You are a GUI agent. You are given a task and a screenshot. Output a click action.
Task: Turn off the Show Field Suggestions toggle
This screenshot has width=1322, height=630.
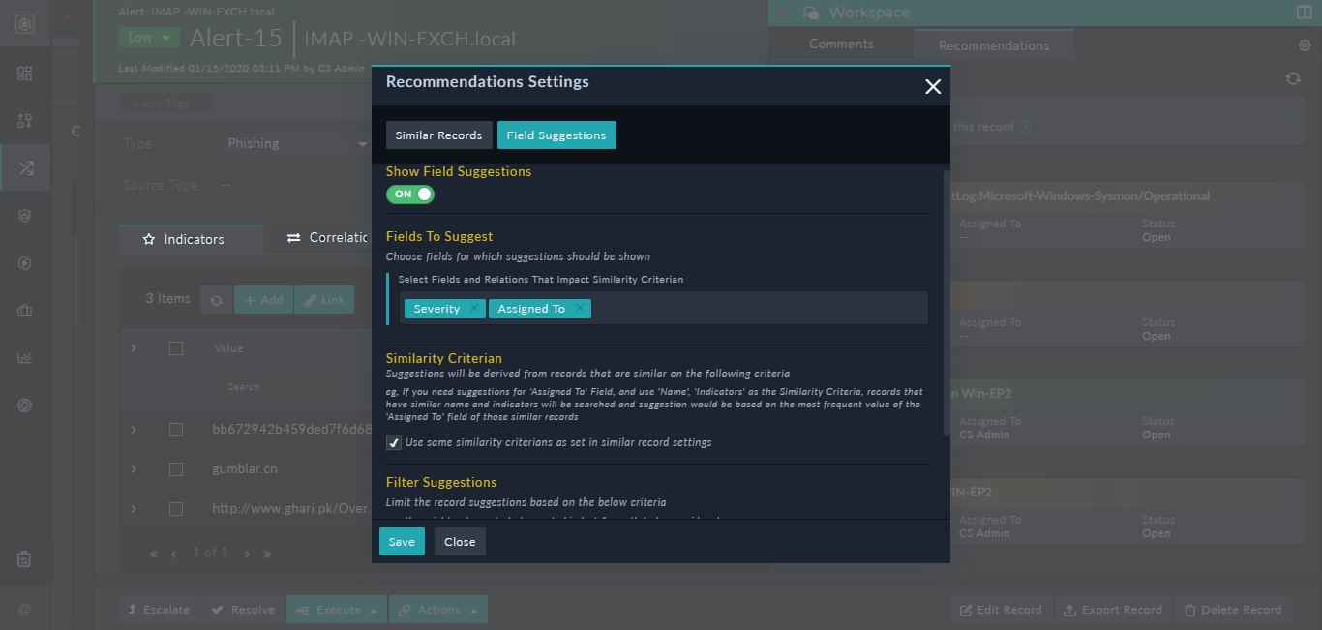pos(409,194)
